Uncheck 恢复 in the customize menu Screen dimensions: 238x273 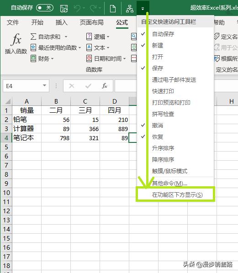coord(175,137)
